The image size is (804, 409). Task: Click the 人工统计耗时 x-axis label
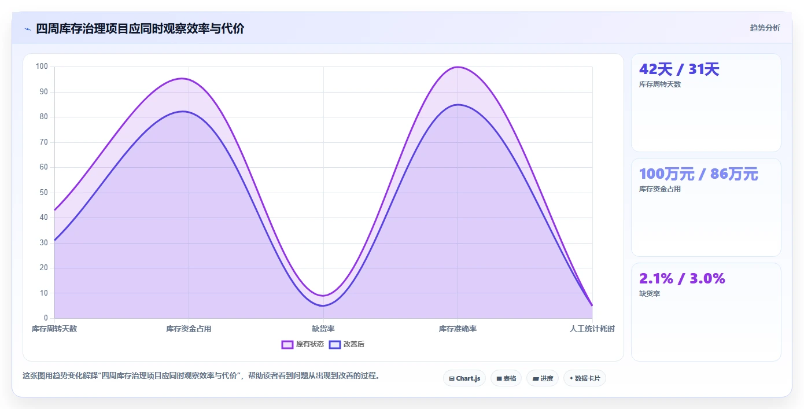[x=592, y=329]
